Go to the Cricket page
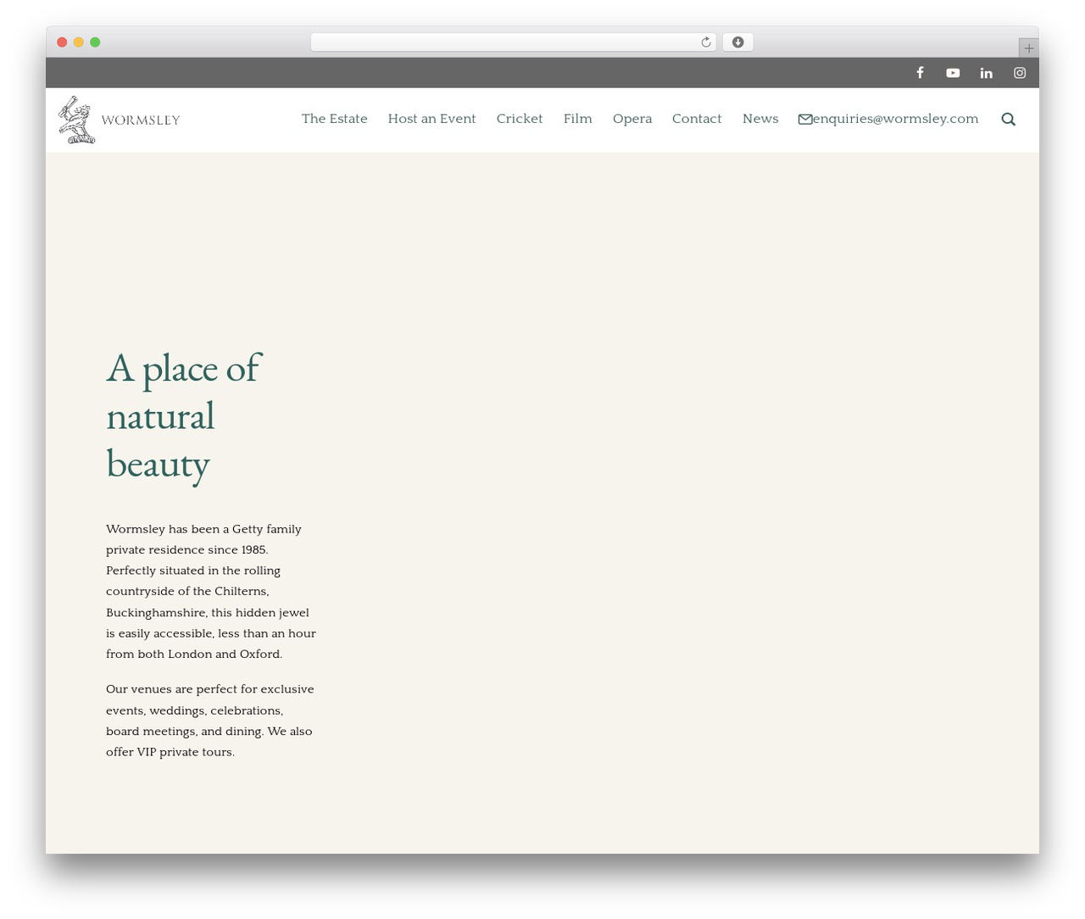The height and width of the screenshot is (919, 1085). [520, 119]
